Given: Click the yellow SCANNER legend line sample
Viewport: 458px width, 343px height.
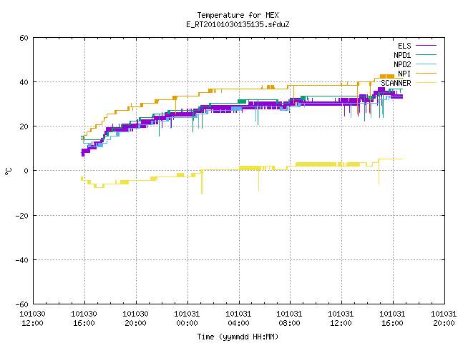Looking at the screenshot, I should point(426,83).
